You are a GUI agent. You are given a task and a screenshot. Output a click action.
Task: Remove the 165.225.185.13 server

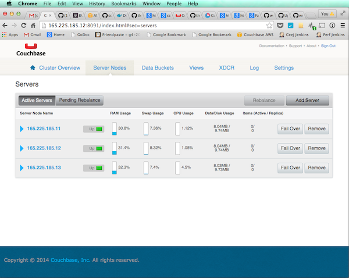click(x=317, y=168)
